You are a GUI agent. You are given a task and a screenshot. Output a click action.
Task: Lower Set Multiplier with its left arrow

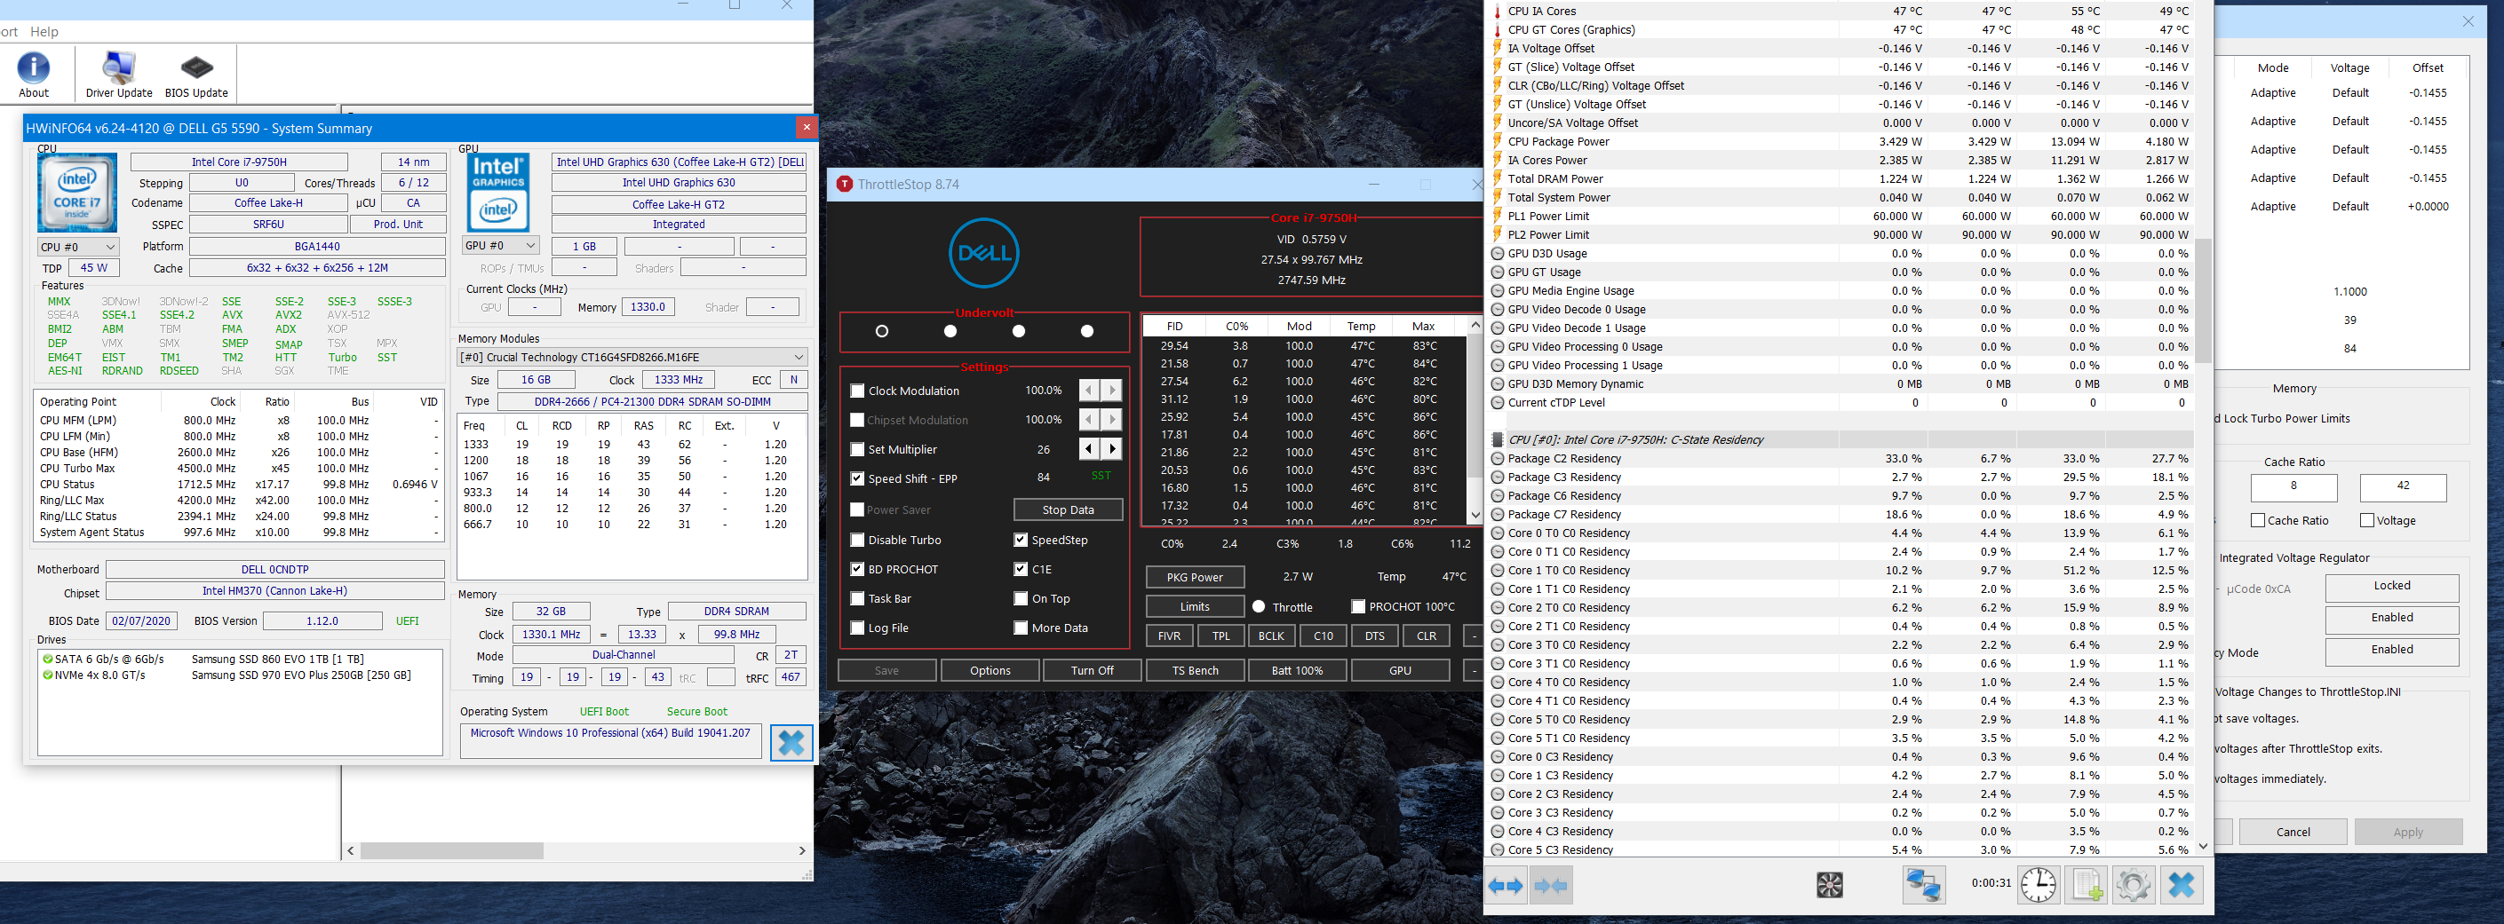coord(1089,449)
